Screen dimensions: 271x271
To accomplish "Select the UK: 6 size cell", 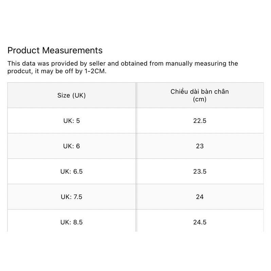I will point(72,146).
